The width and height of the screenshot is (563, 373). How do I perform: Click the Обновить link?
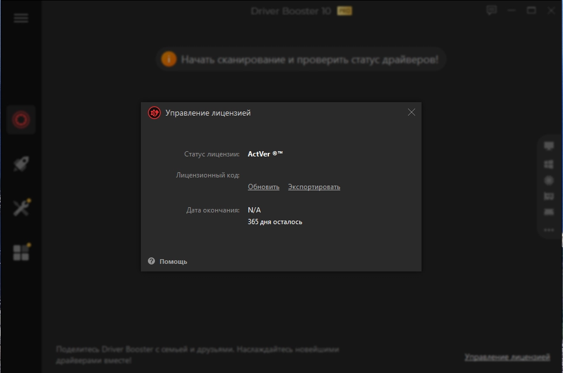pos(264,187)
